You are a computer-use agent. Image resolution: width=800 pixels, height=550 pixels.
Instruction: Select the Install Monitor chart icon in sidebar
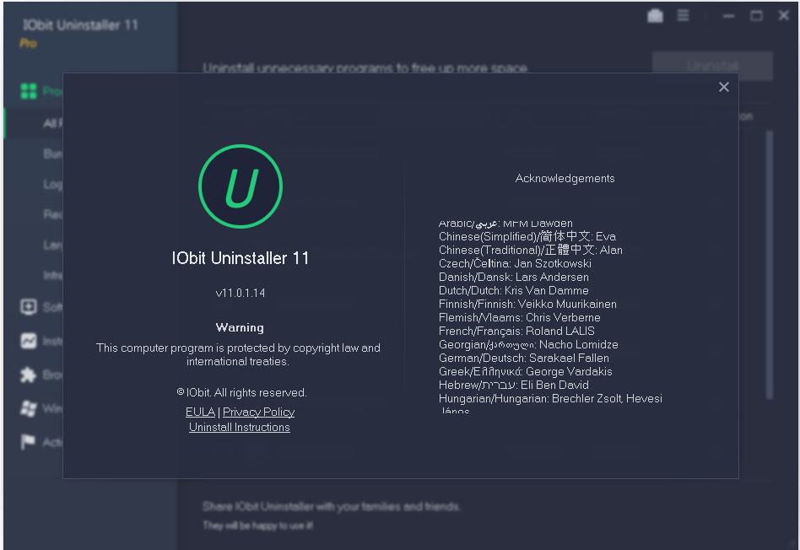[x=29, y=340]
